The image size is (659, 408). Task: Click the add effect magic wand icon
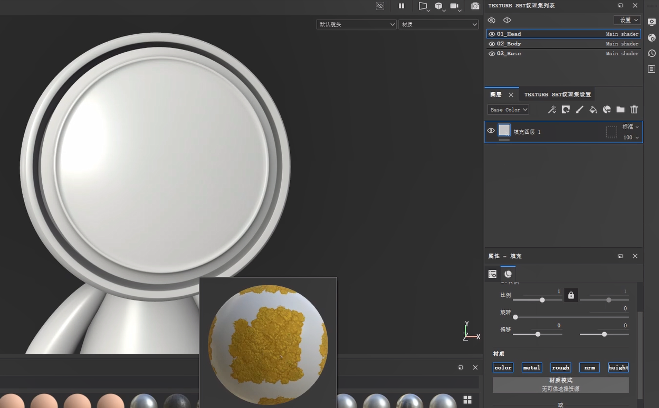coord(552,110)
